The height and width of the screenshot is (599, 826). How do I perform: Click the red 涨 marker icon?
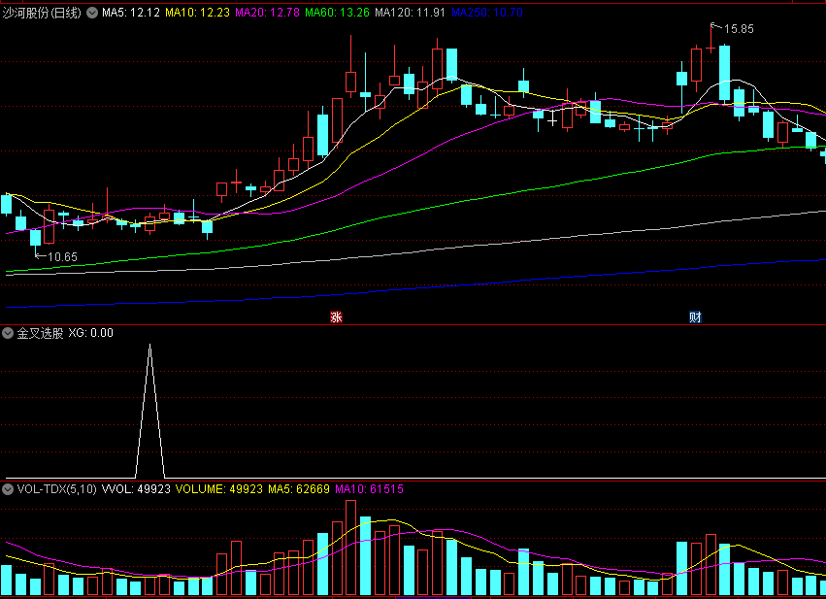(x=336, y=316)
